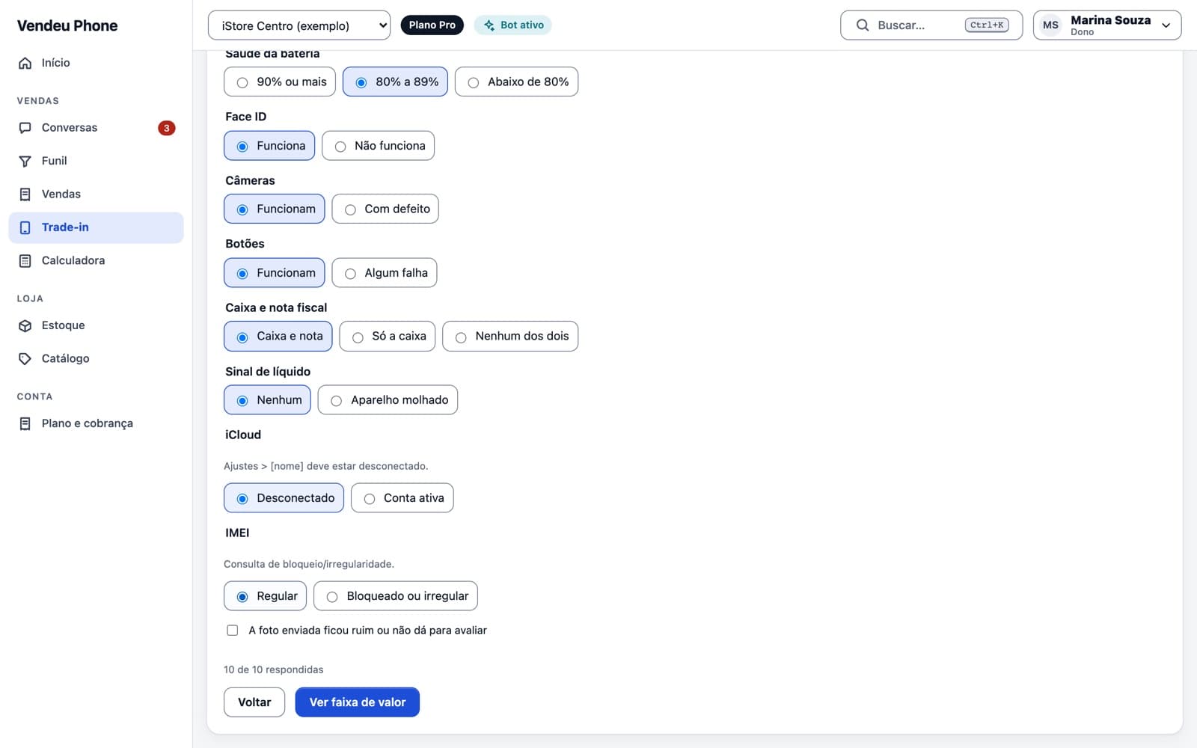Open Estoque in the sidebar

point(96,325)
